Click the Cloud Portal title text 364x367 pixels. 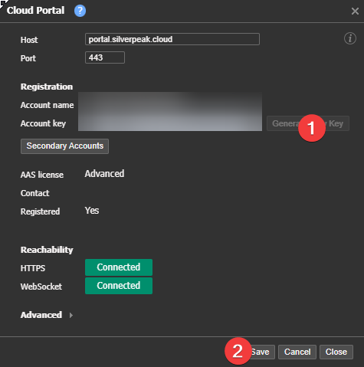pyautogui.click(x=35, y=11)
